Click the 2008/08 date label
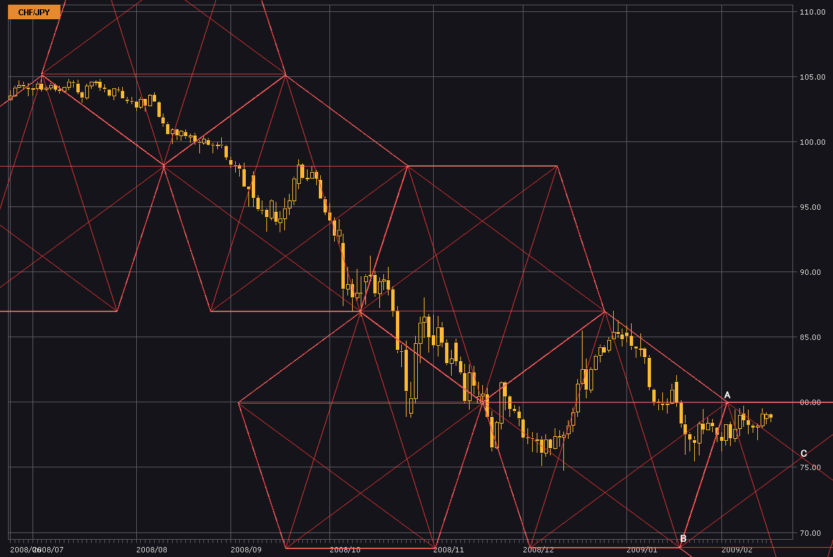833x557 pixels. pos(152,550)
